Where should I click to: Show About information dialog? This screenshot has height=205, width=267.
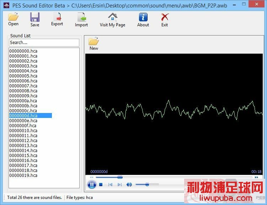[143, 17]
